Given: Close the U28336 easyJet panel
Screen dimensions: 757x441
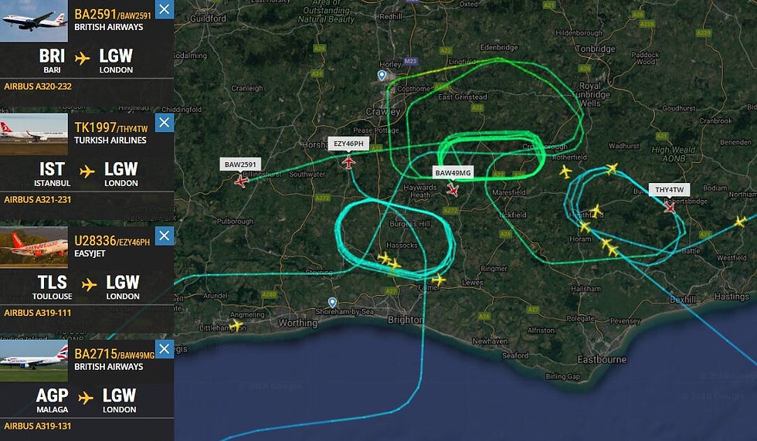Looking at the screenshot, I should point(164,236).
